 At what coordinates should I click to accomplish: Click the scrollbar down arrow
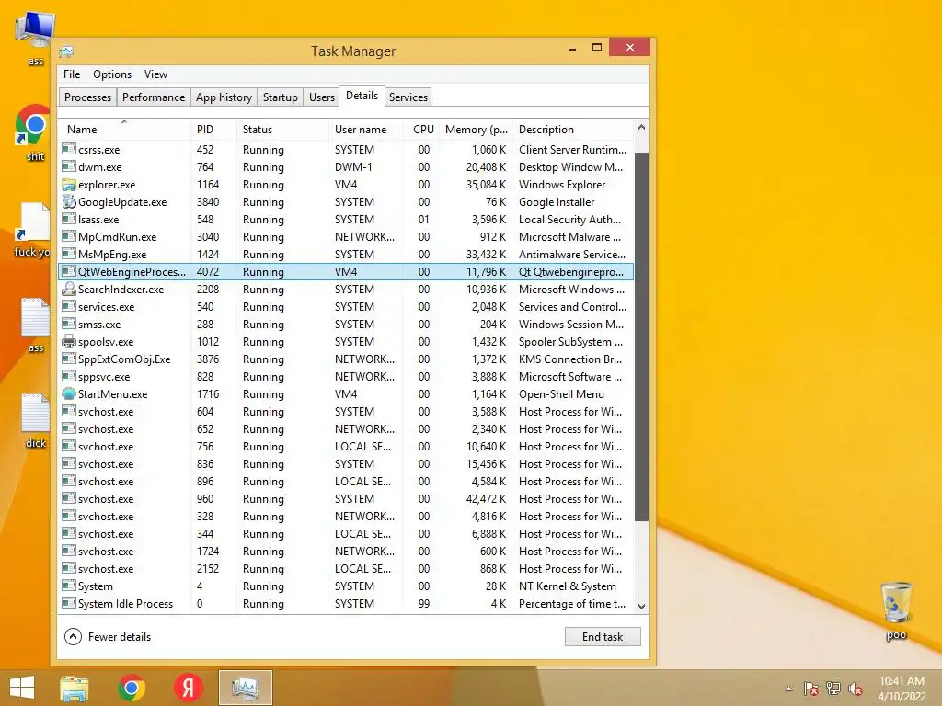(x=641, y=607)
